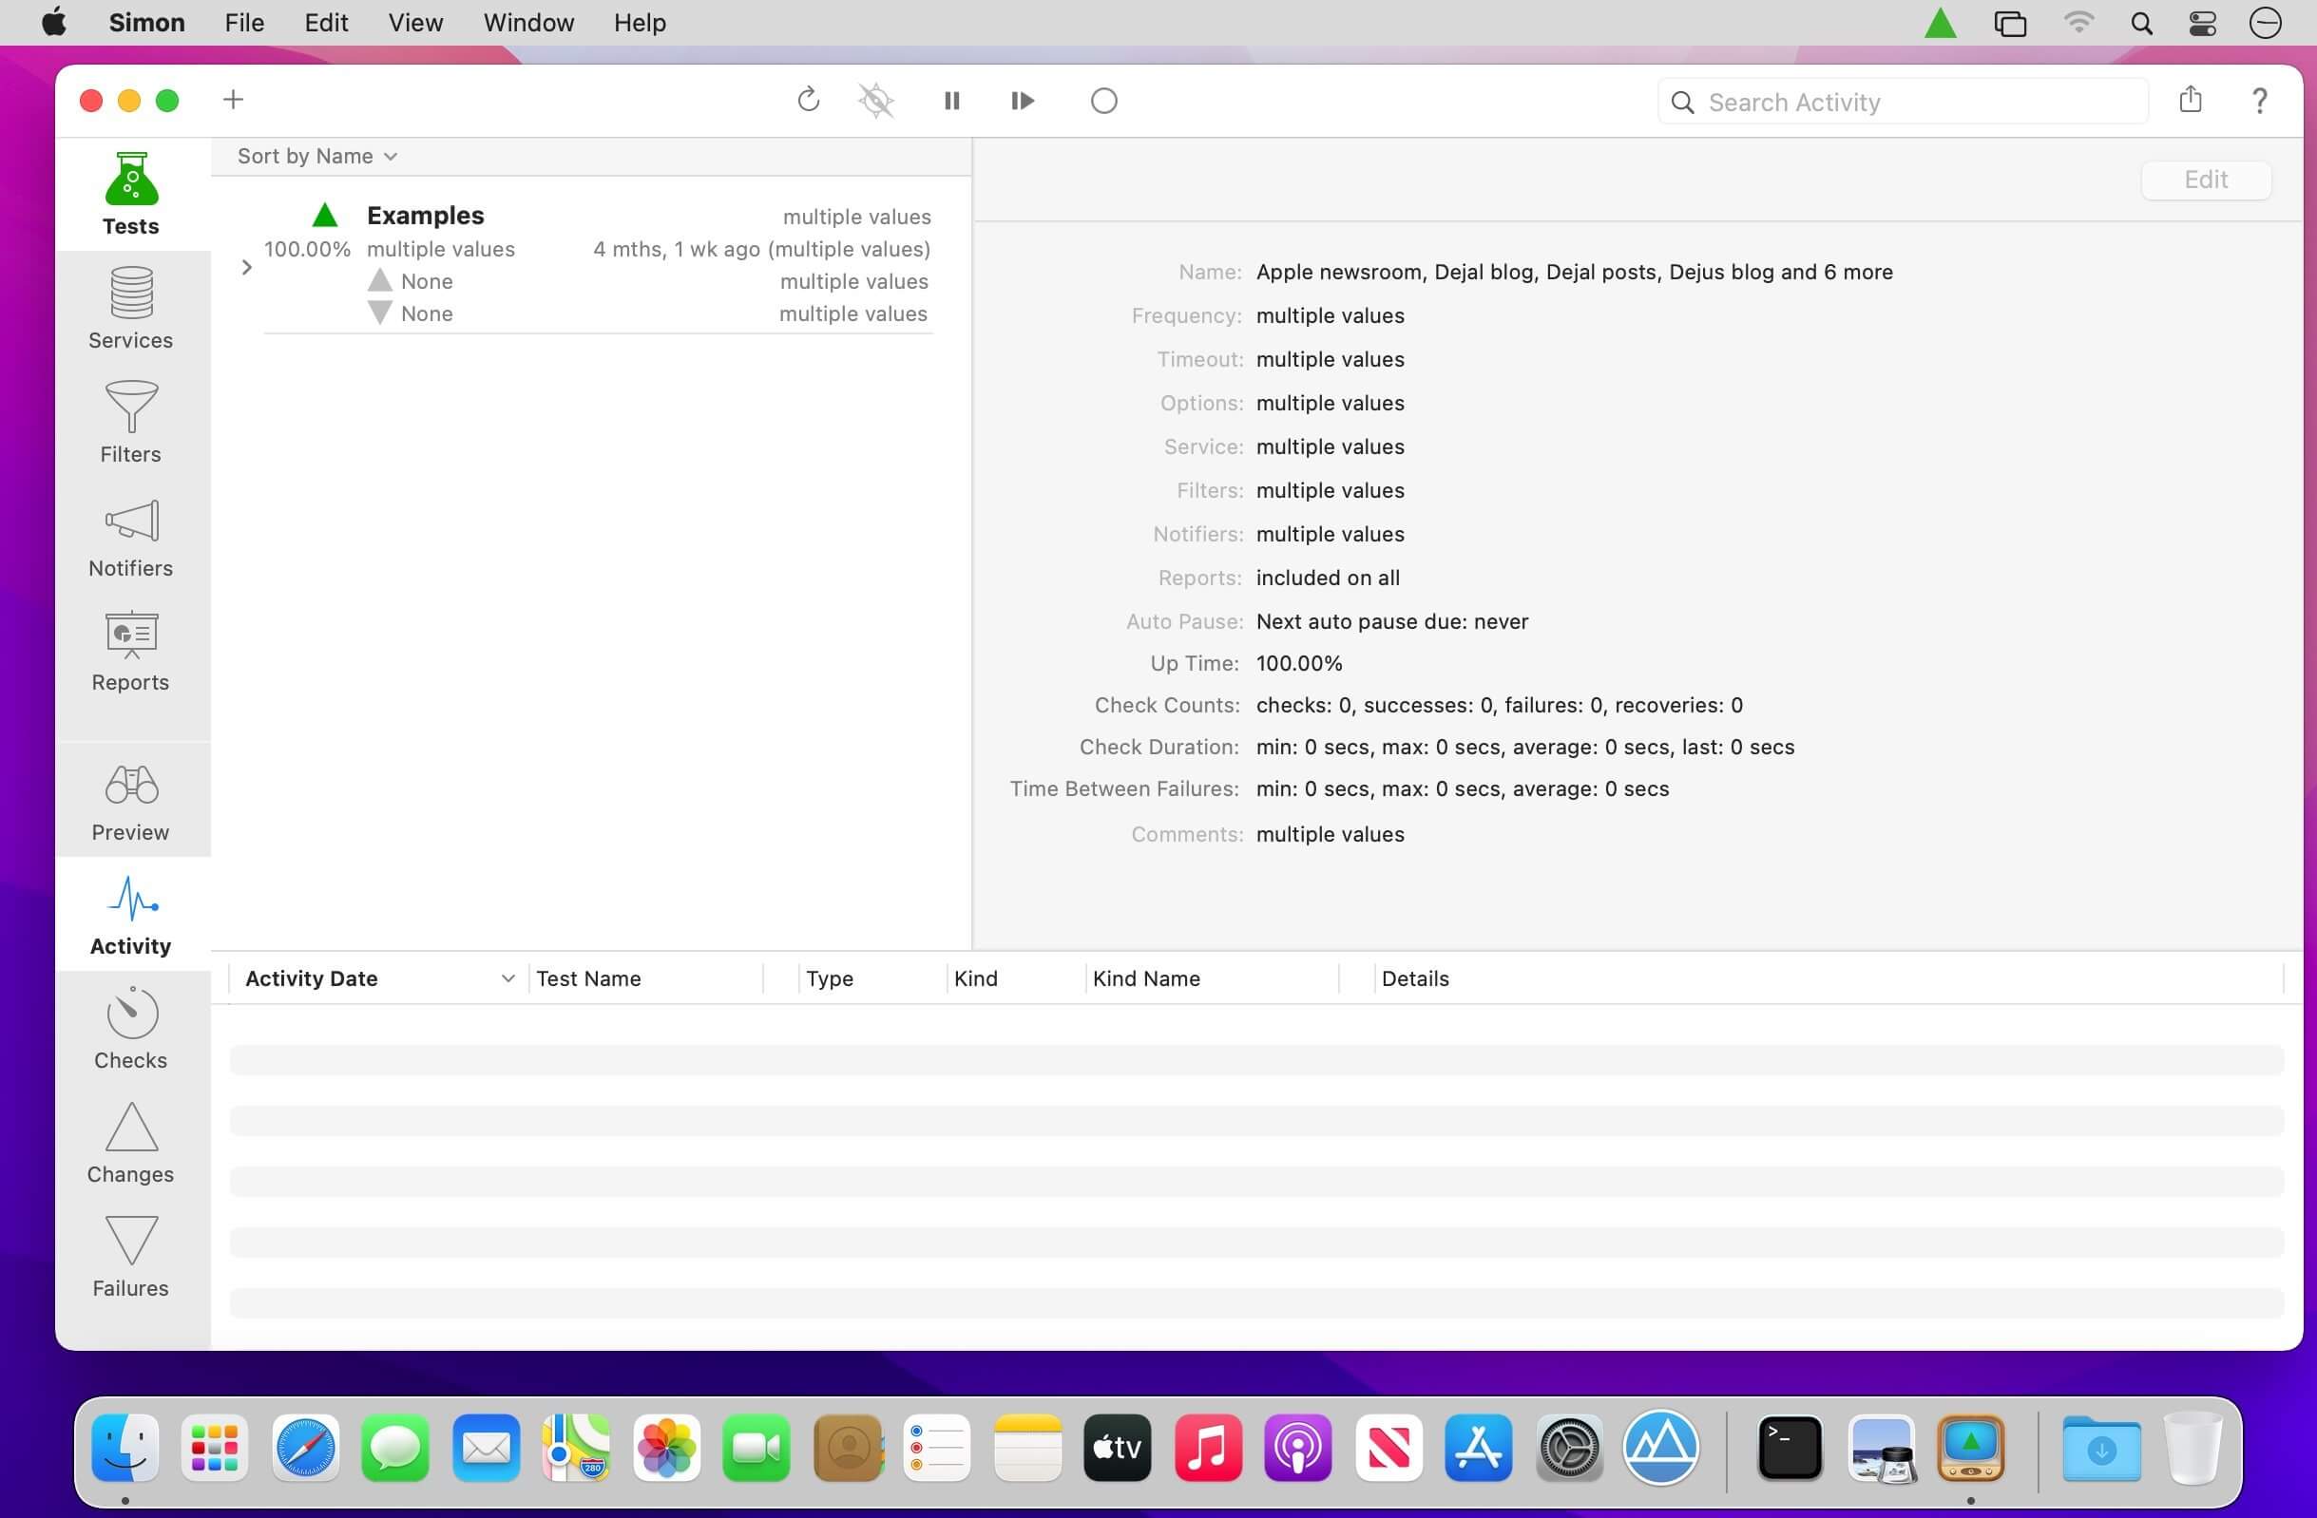This screenshot has height=1518, width=2317.
Task: Open the Apple menu
Action: (x=53, y=22)
